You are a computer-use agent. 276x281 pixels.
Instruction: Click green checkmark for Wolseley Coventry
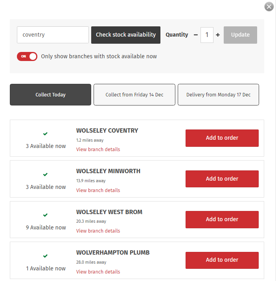pyautogui.click(x=45, y=134)
